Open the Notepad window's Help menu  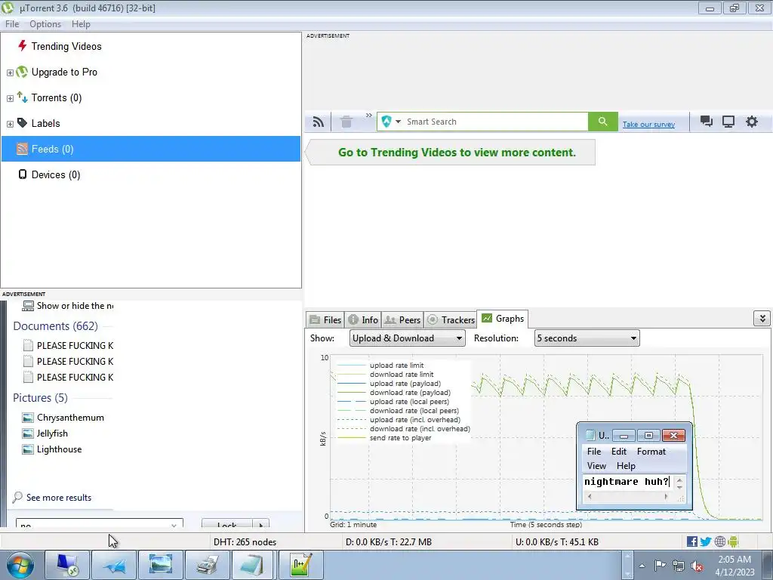tap(626, 465)
